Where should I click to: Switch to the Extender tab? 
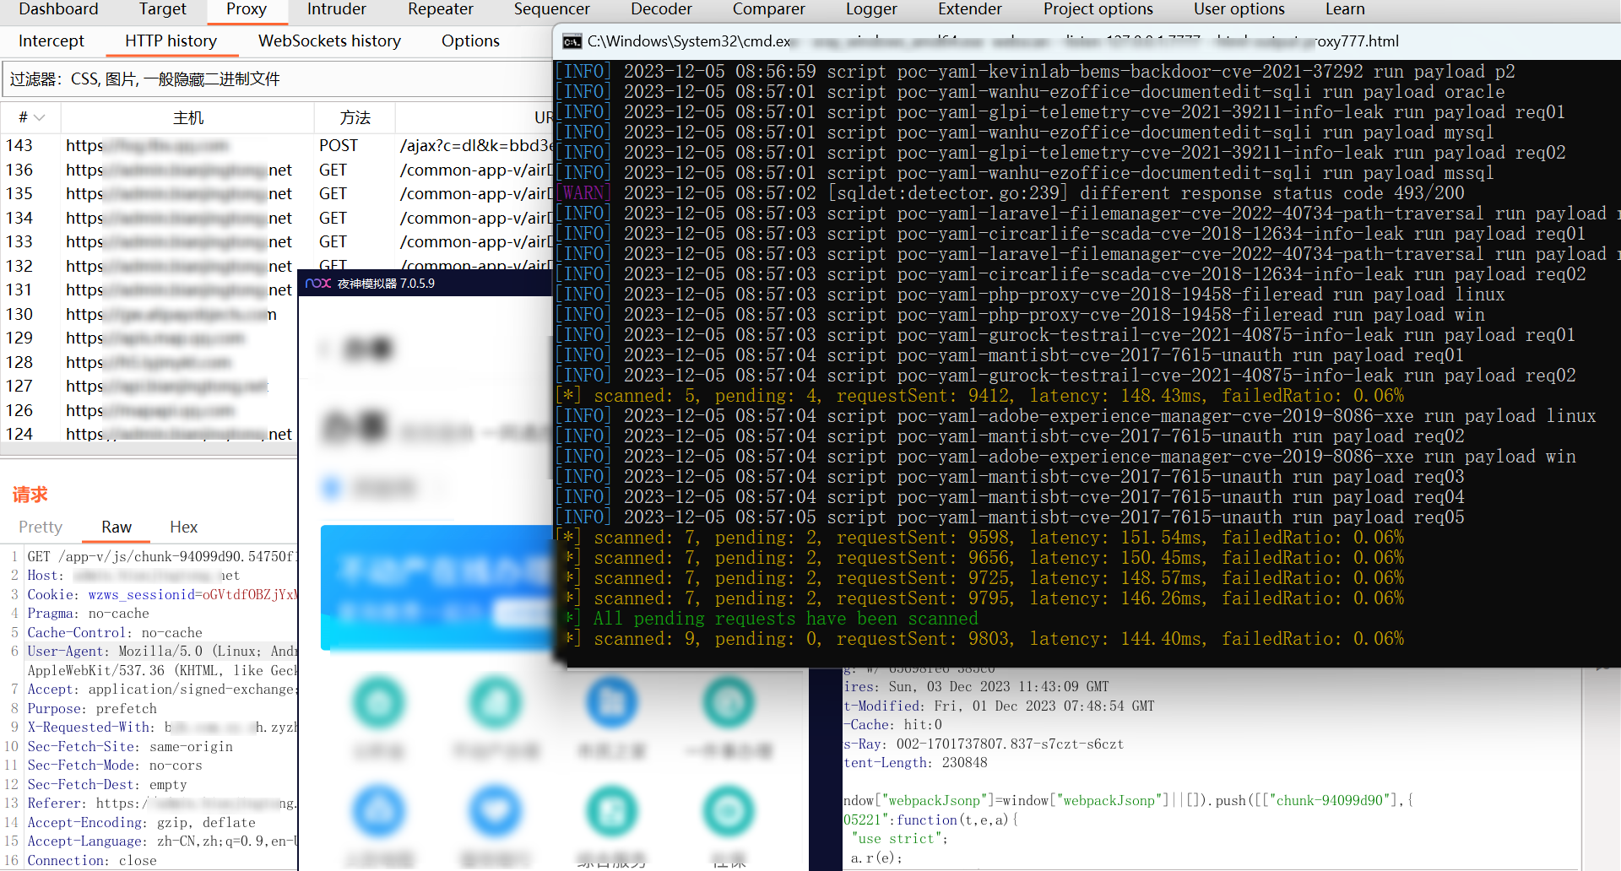click(x=970, y=9)
